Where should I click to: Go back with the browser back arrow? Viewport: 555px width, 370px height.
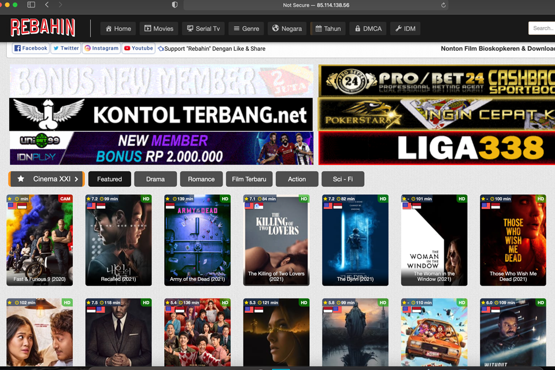47,5
